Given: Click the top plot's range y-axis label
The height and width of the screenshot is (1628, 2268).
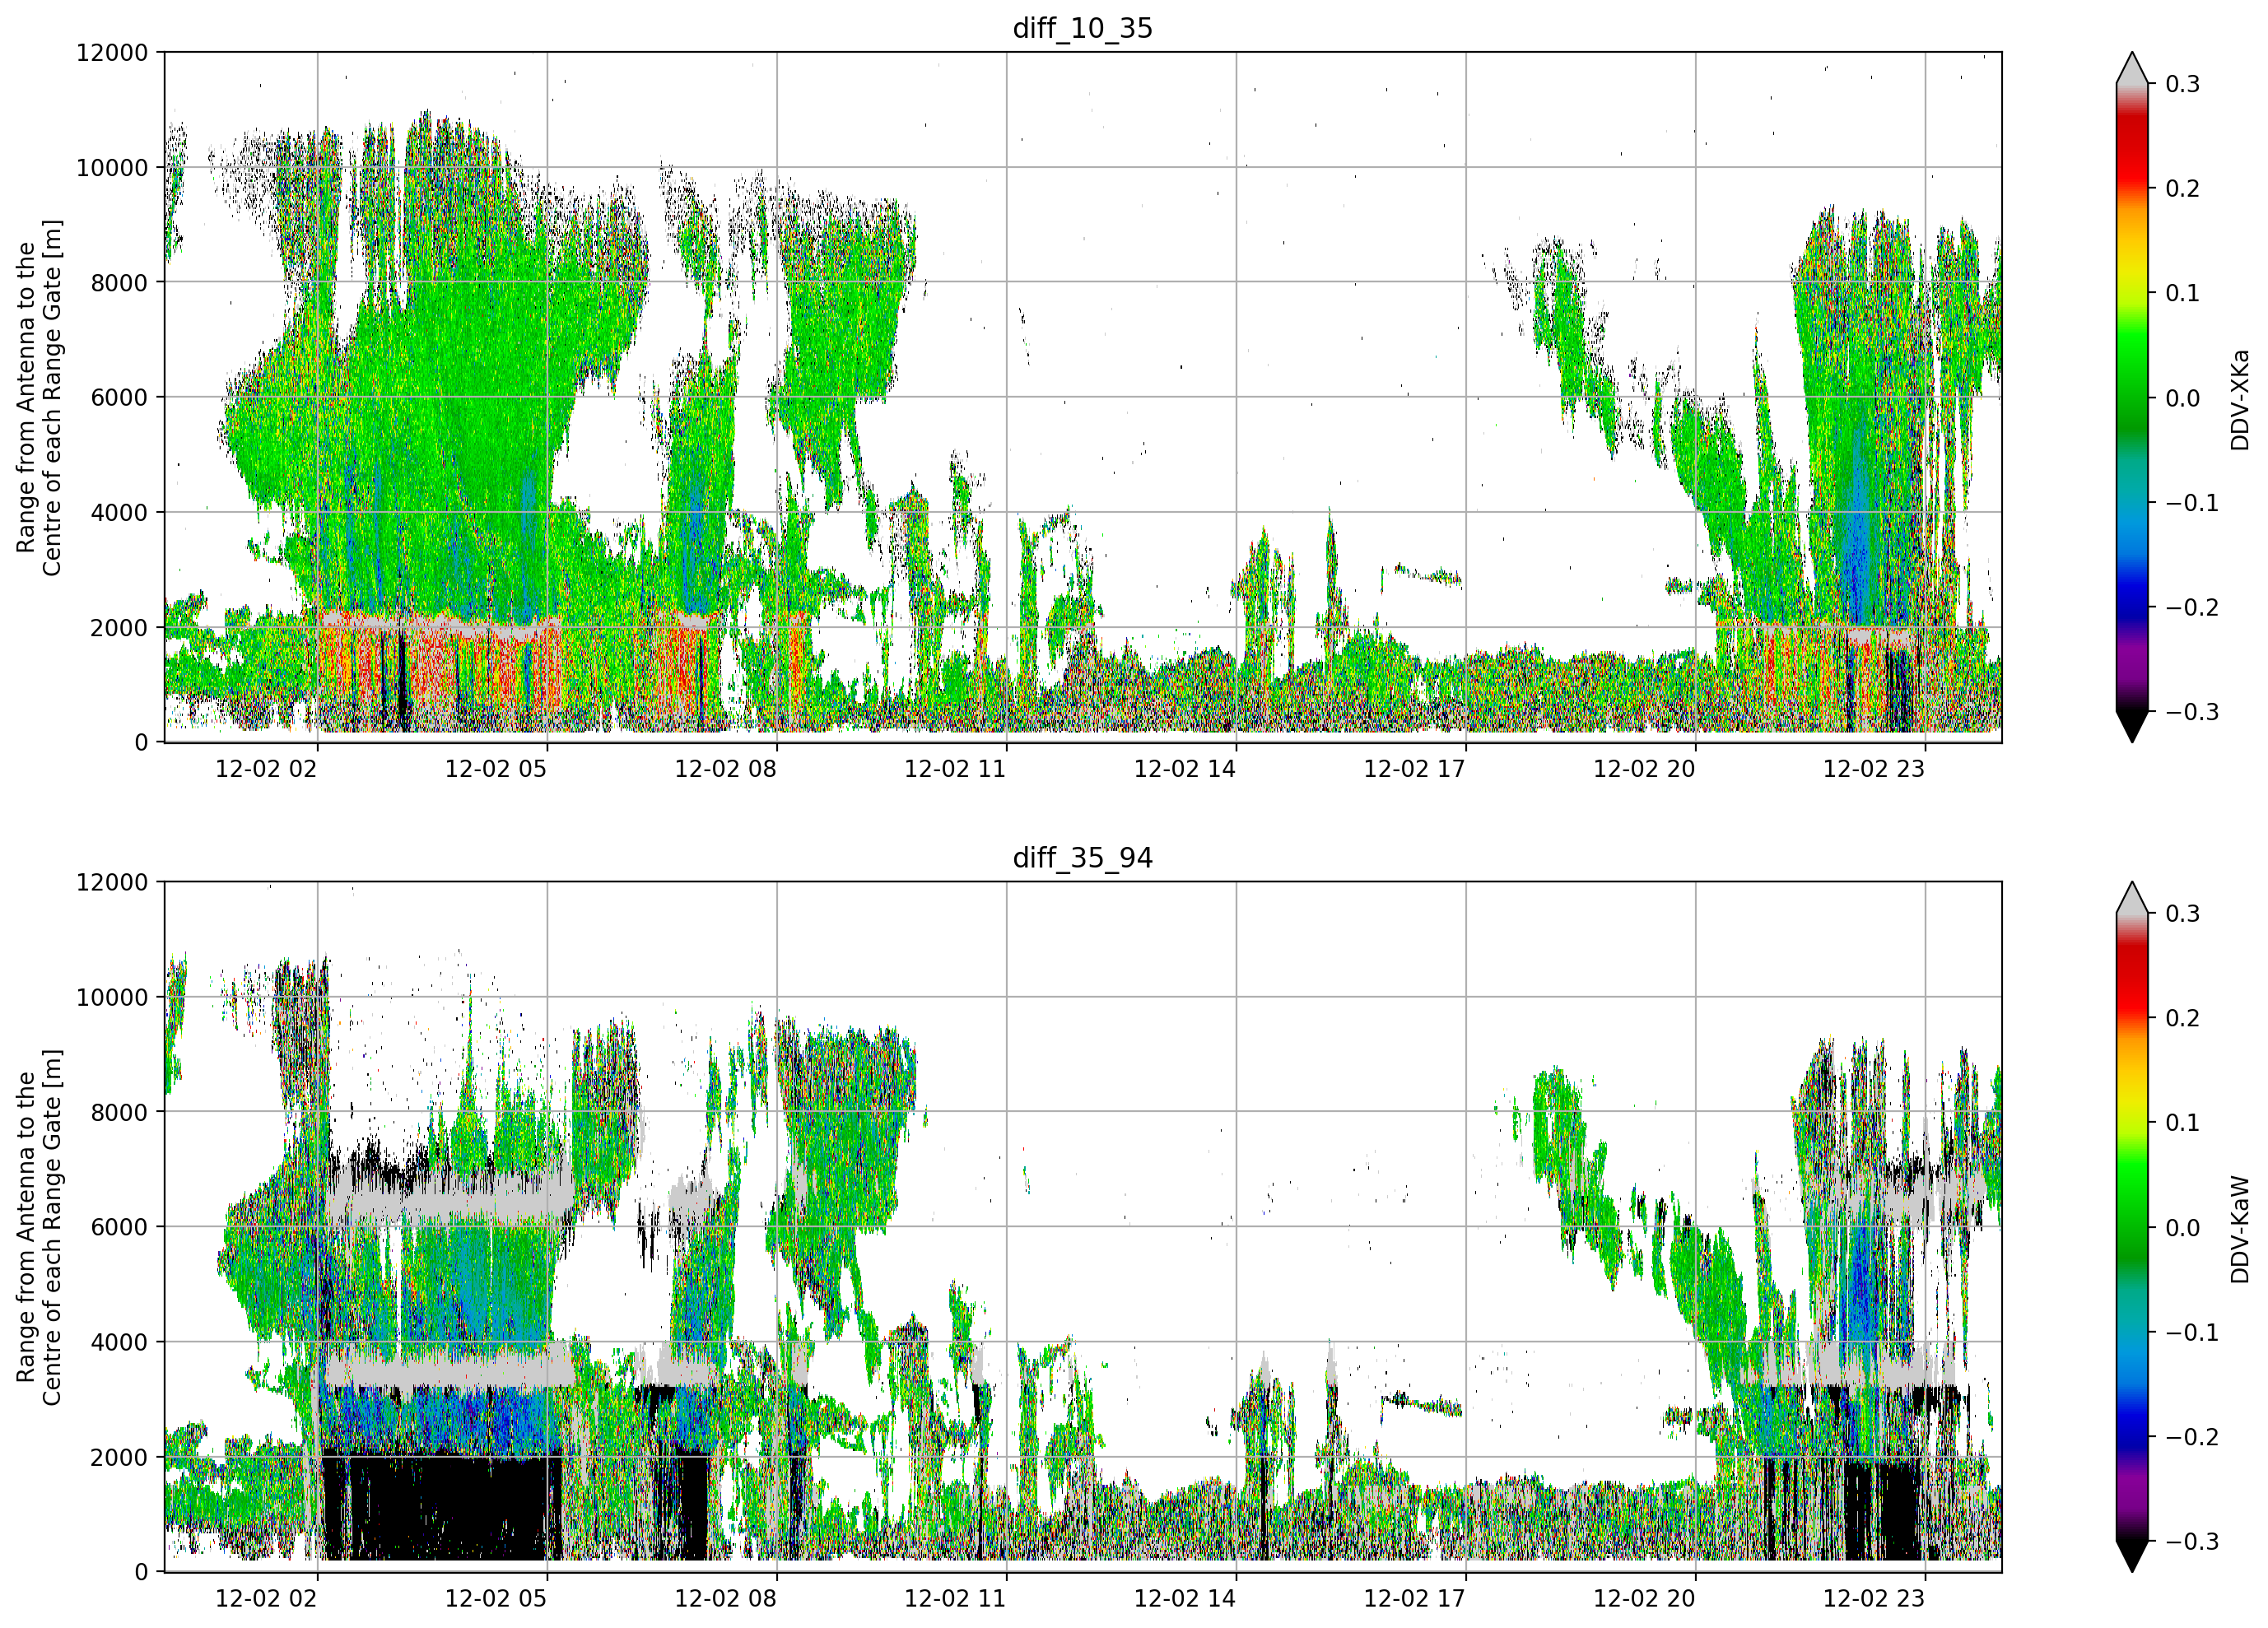Looking at the screenshot, I should [39, 397].
